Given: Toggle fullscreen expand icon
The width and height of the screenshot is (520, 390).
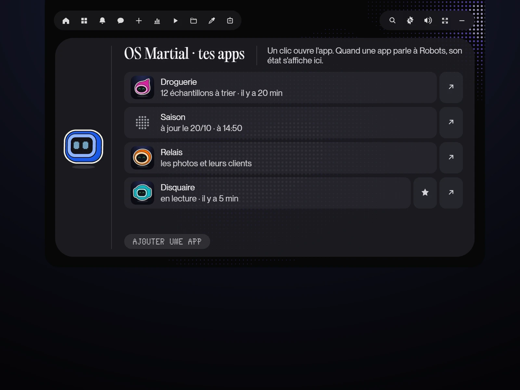Looking at the screenshot, I should pyautogui.click(x=445, y=21).
